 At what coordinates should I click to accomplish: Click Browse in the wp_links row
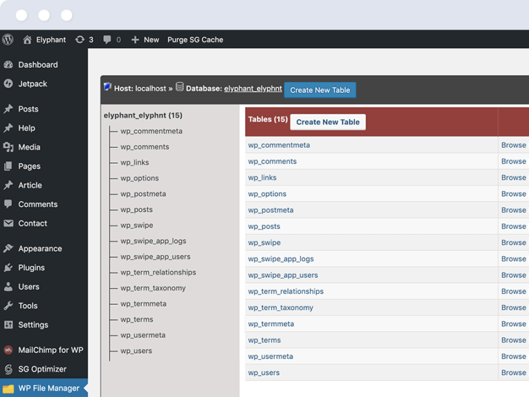click(x=513, y=178)
